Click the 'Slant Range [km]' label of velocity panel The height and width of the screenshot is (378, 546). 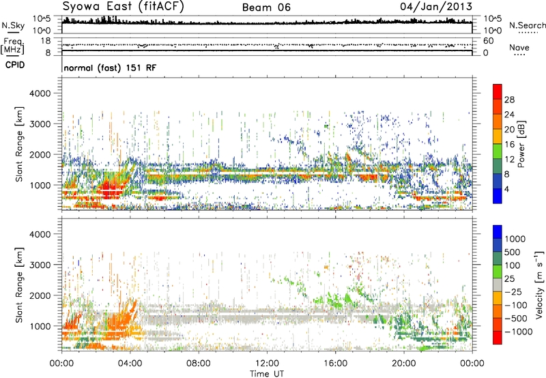tap(19, 285)
